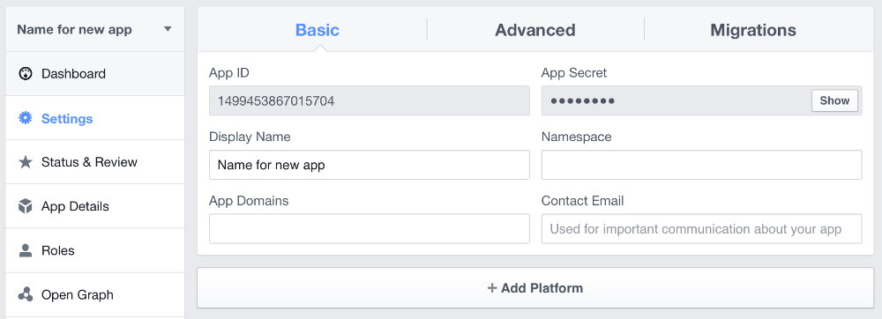The width and height of the screenshot is (882, 319).
Task: Show the App Secret
Action: click(x=834, y=100)
